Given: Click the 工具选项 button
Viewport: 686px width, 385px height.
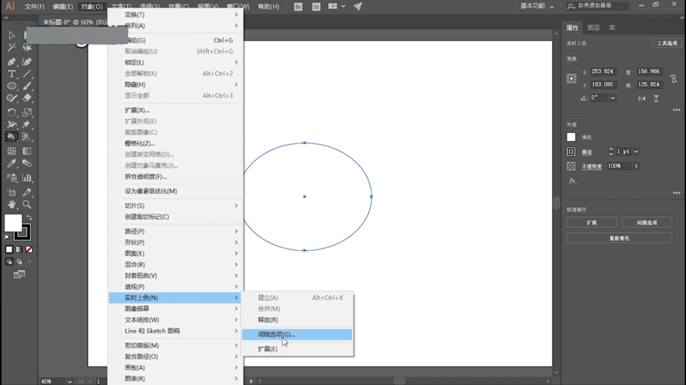Looking at the screenshot, I should coord(667,43).
